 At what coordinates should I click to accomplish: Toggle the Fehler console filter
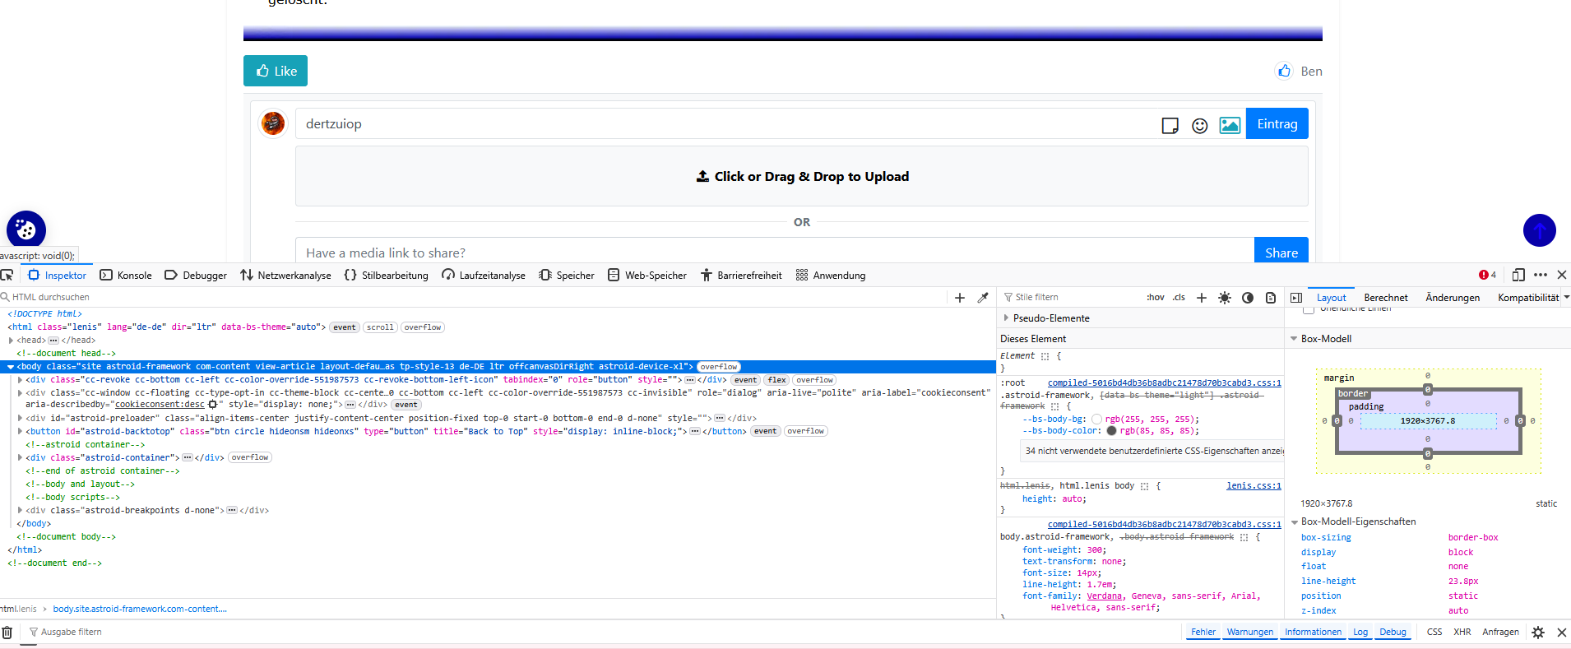point(1203,632)
